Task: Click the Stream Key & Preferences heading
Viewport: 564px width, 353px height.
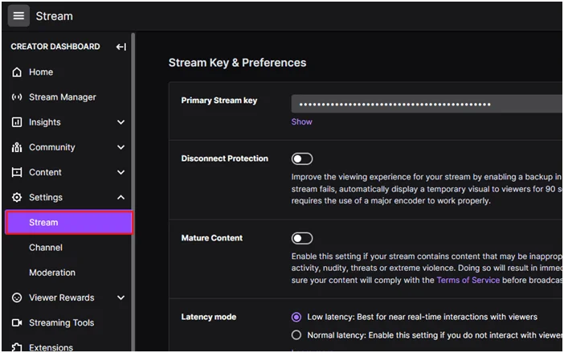Action: tap(237, 63)
